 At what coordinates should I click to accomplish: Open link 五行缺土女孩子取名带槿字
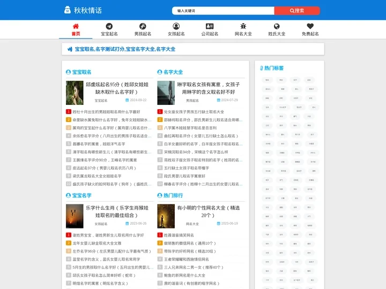tap(187, 168)
